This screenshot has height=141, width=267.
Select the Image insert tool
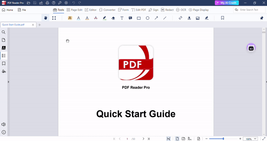[198, 18]
